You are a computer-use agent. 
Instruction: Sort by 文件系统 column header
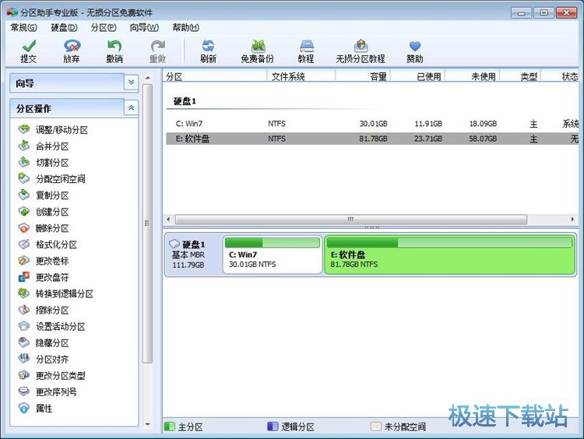(301, 76)
